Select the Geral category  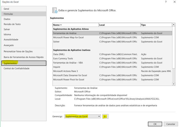click(x=6, y=9)
